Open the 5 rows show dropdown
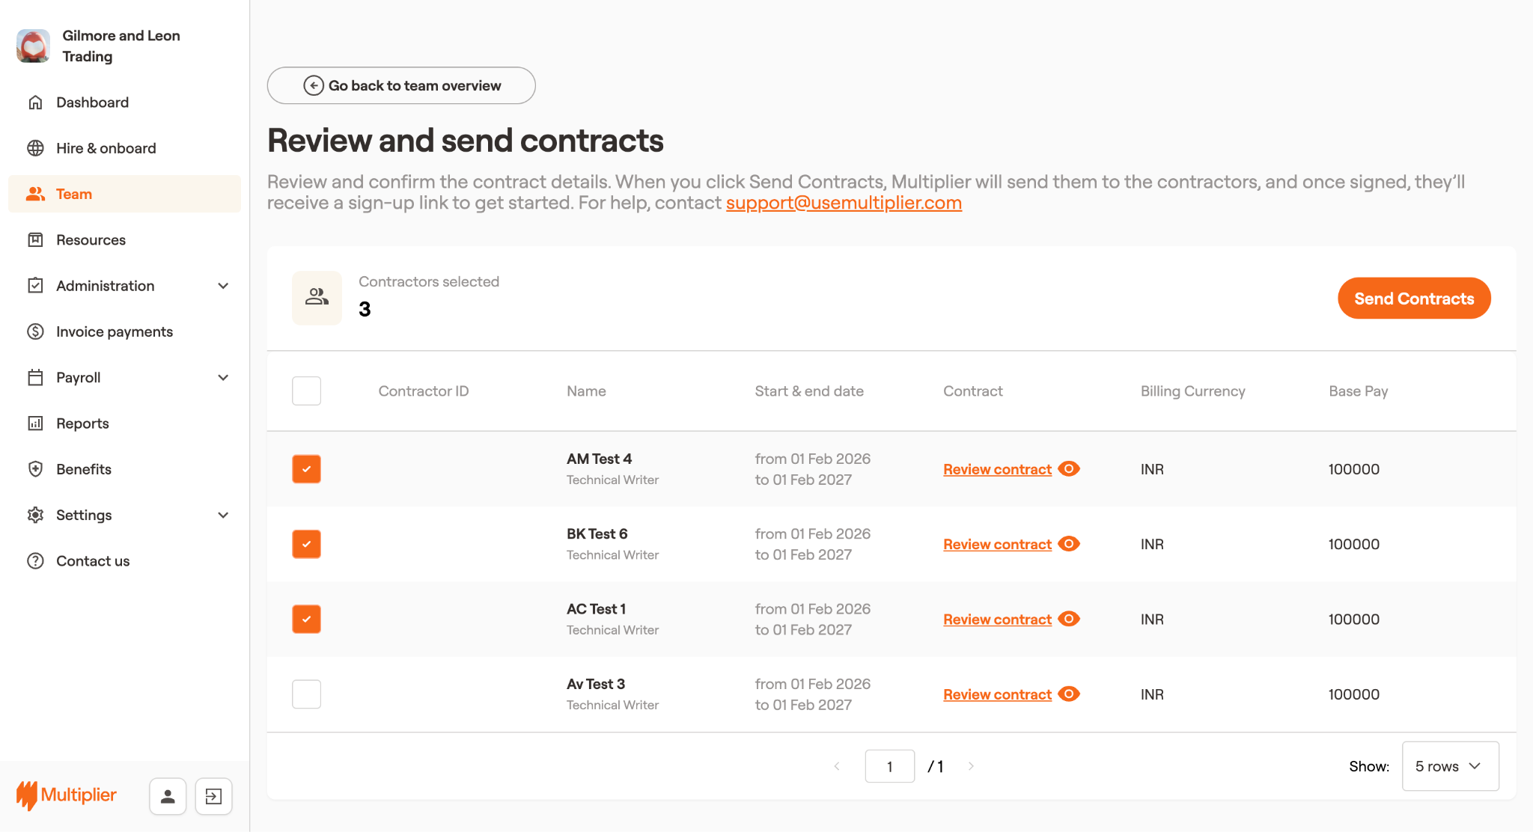This screenshot has width=1533, height=832. point(1449,766)
